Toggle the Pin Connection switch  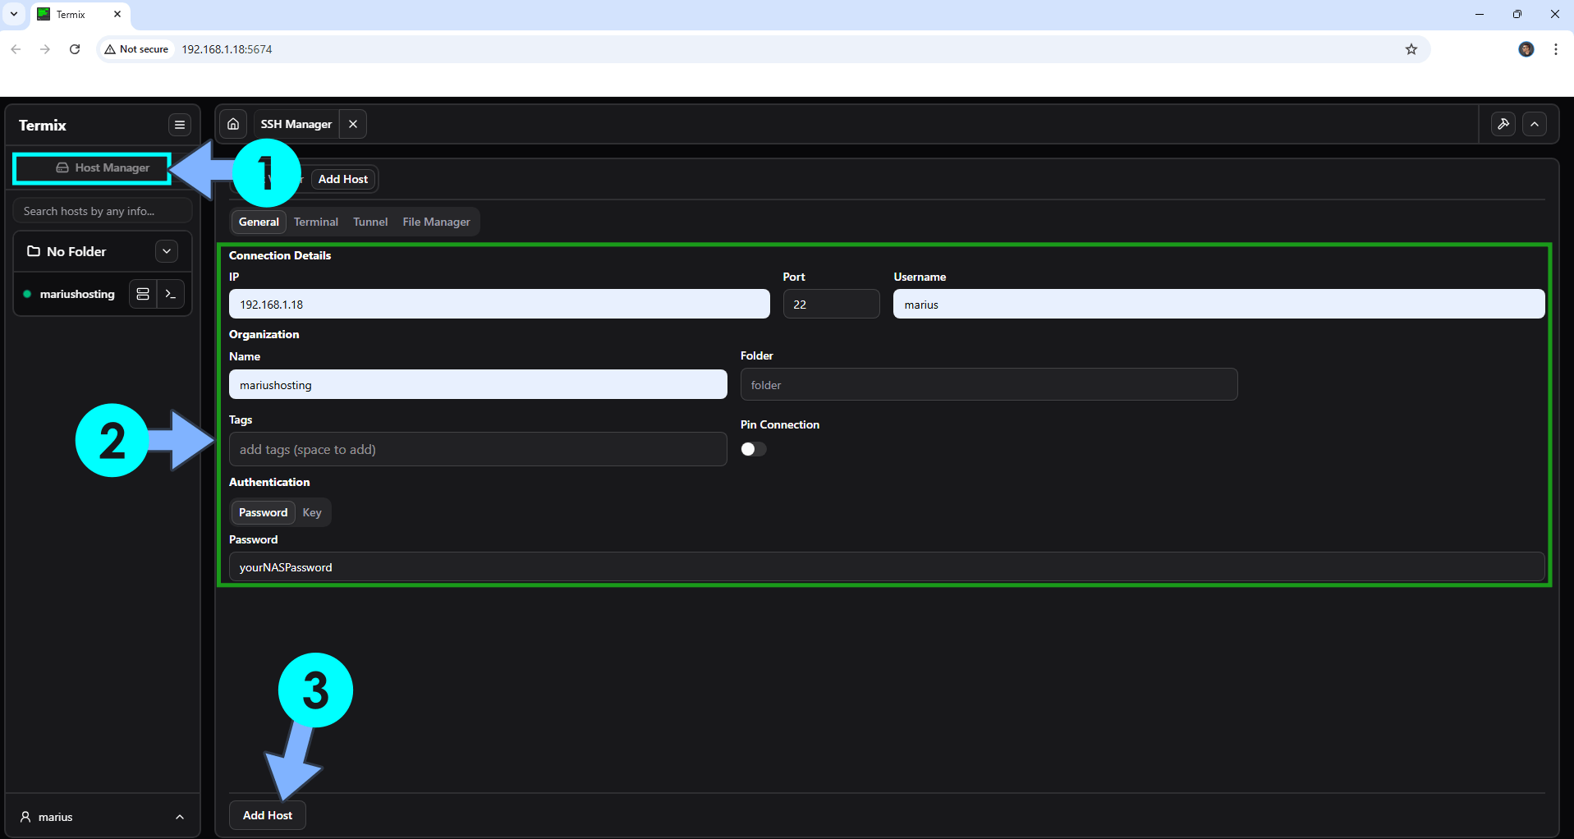[754, 449]
